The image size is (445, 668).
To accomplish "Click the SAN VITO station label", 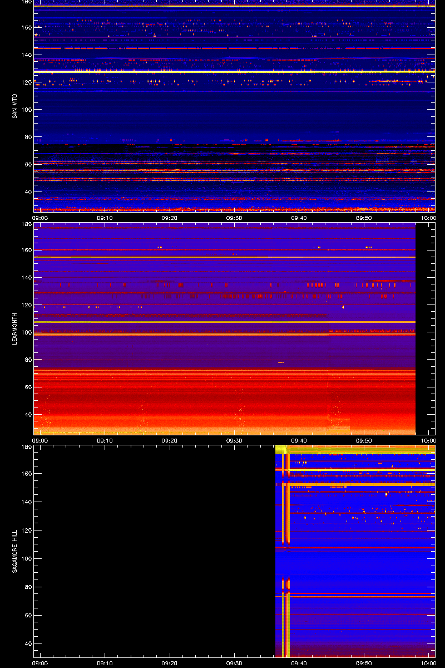I will click(x=14, y=106).
